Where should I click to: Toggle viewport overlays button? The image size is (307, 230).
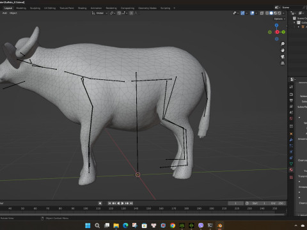pos(252,13)
